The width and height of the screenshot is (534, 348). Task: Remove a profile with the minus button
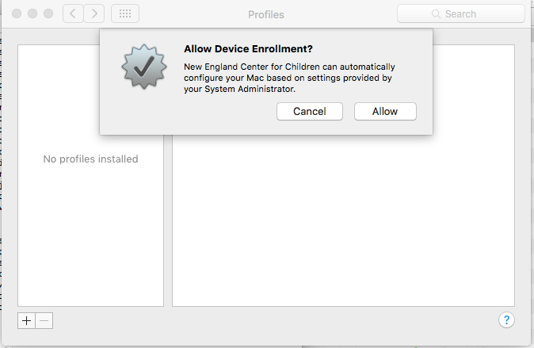click(44, 321)
